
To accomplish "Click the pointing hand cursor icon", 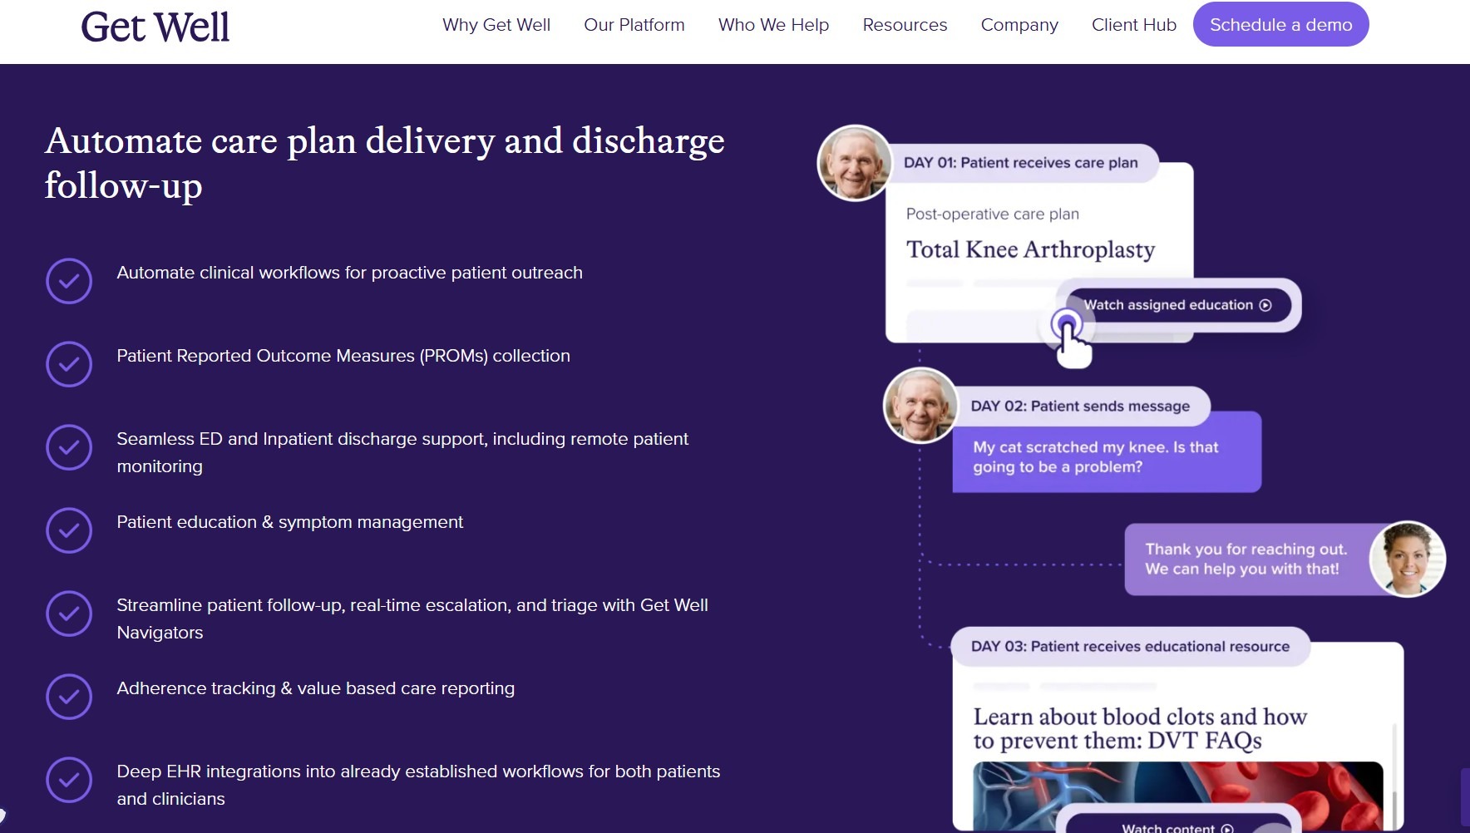I will coord(1073,344).
